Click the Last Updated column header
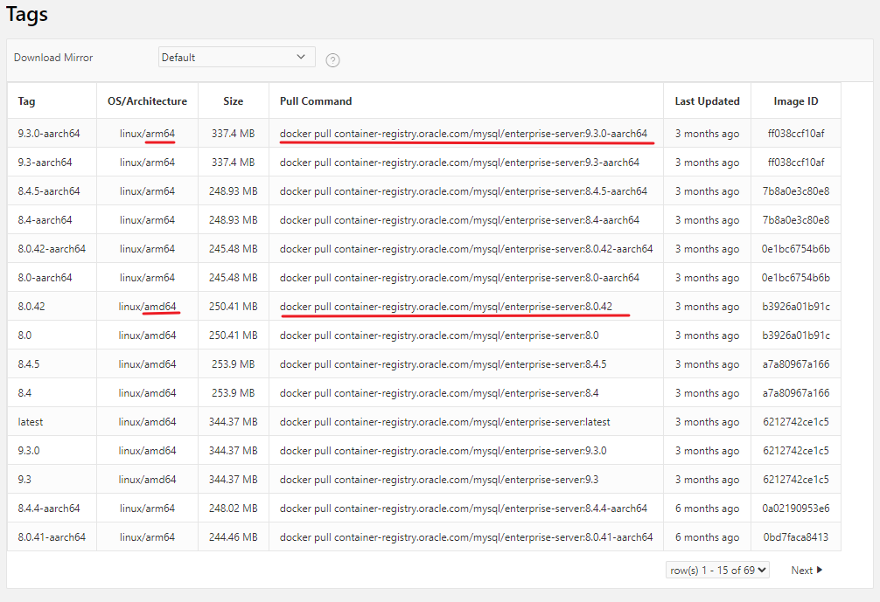This screenshot has height=602, width=880. 707,101
